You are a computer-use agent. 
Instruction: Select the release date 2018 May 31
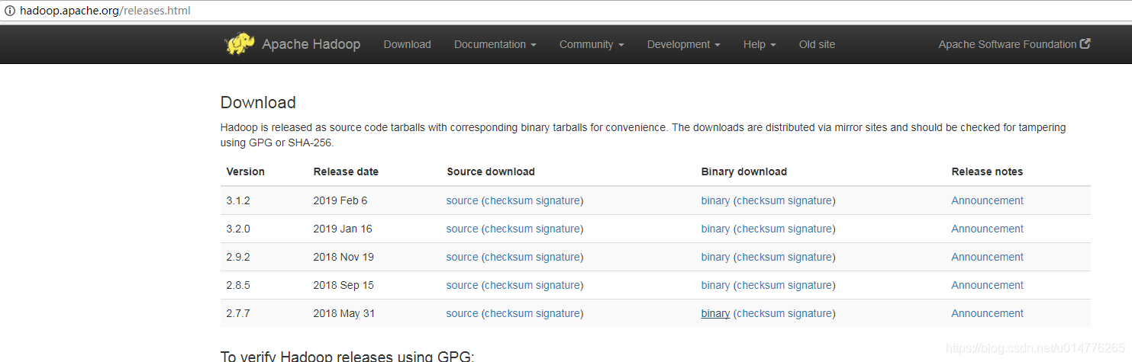click(343, 313)
